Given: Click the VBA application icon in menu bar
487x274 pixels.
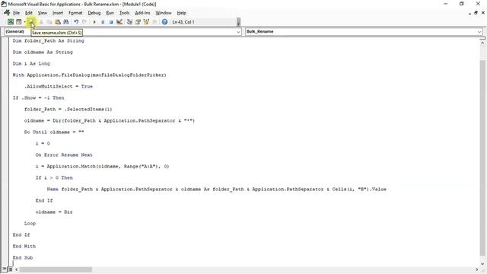Looking at the screenshot, I should click(7, 12).
